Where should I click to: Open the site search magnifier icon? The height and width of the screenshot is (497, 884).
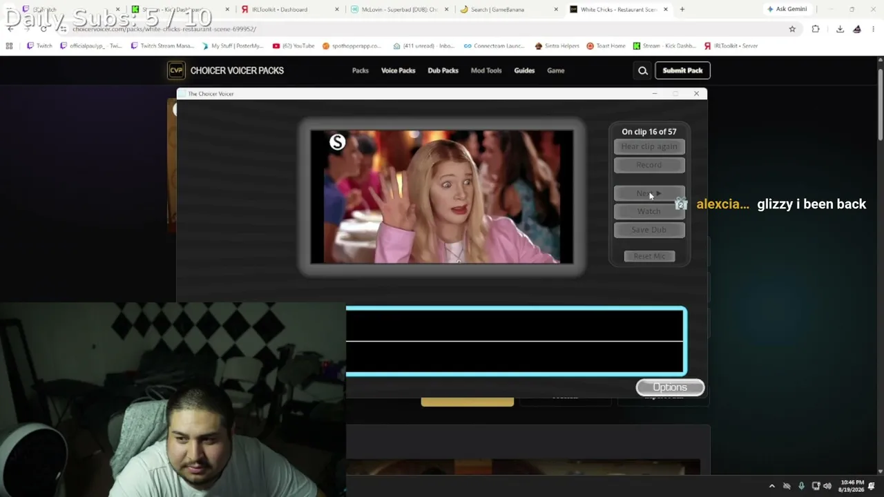(x=643, y=70)
